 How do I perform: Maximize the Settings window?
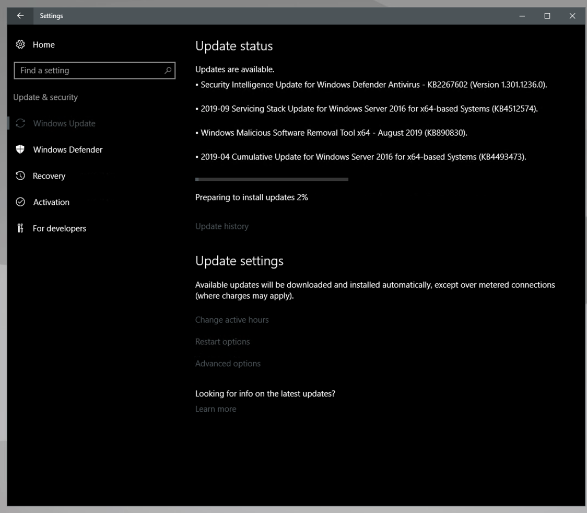click(547, 16)
